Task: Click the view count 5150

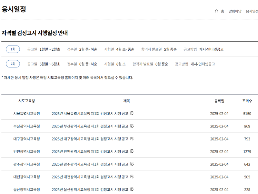Action: tap(247, 114)
